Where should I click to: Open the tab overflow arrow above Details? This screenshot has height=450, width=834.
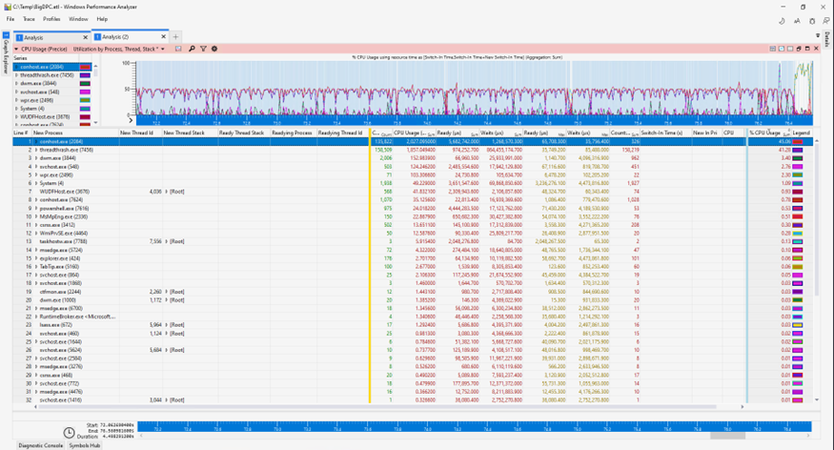[818, 35]
